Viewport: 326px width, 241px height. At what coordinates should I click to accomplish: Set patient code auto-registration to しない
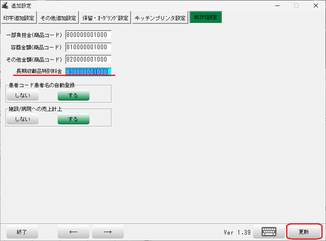click(x=22, y=95)
